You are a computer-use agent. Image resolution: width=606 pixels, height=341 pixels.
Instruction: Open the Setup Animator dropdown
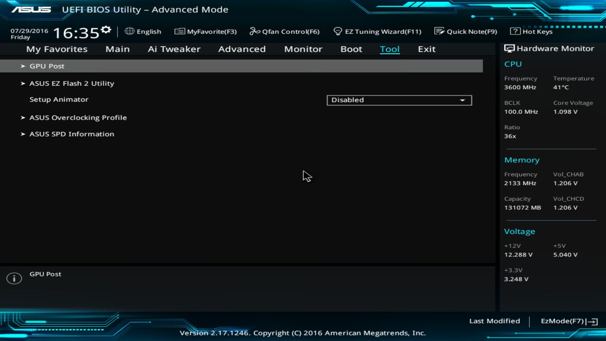(399, 100)
